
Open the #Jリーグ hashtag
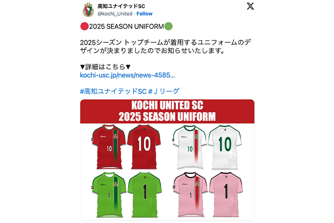(164, 91)
